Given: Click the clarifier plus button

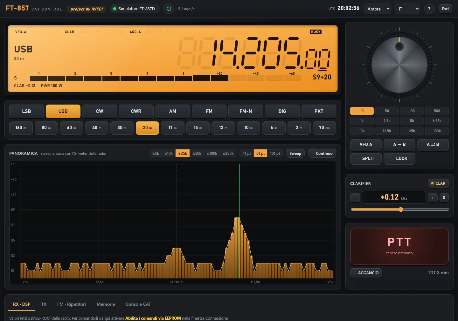Looking at the screenshot, I should 433,198.
